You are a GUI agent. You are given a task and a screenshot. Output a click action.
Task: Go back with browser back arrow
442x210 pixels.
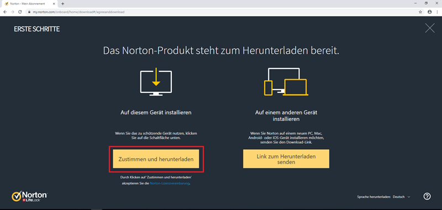click(x=5, y=12)
